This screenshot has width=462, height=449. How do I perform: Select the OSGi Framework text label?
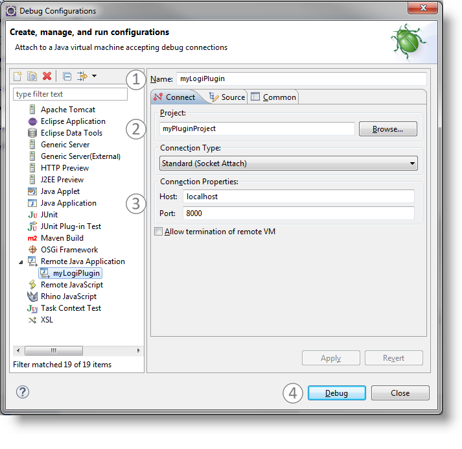69,250
